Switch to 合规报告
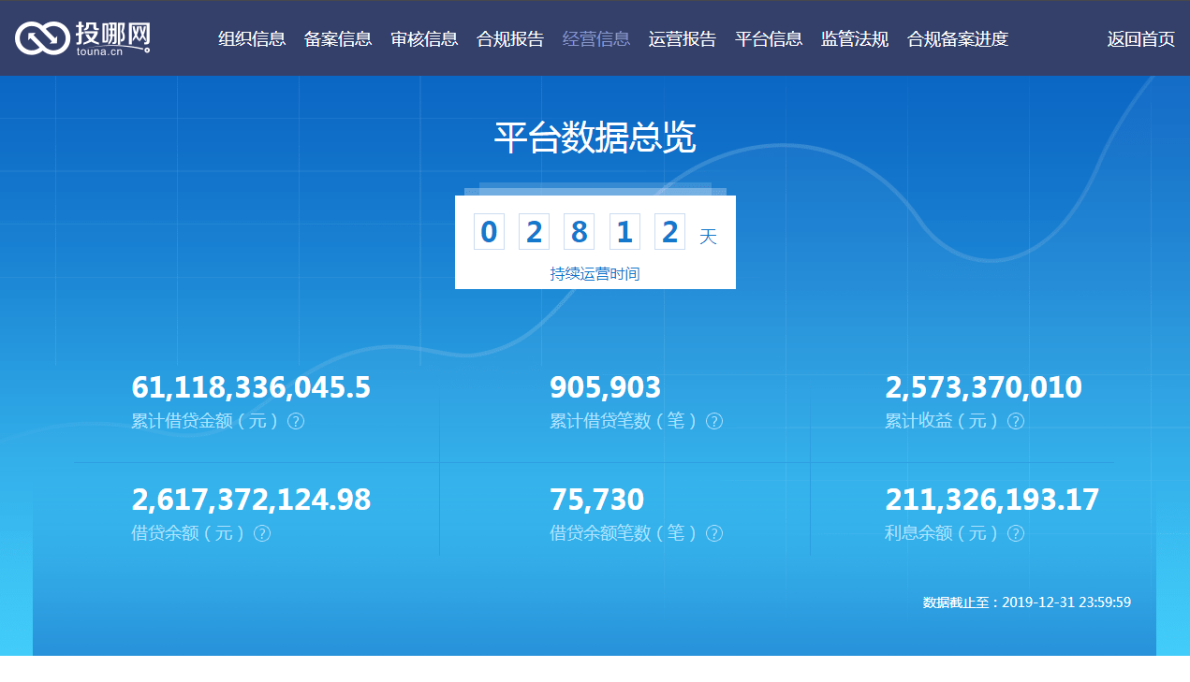This screenshot has width=1190, height=682. click(510, 38)
